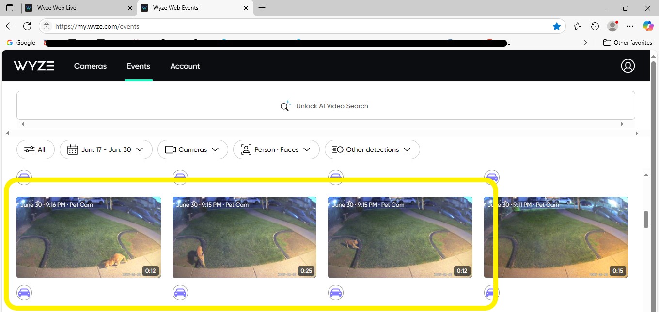View site information lock icon
This screenshot has width=659, height=312.
47,26
